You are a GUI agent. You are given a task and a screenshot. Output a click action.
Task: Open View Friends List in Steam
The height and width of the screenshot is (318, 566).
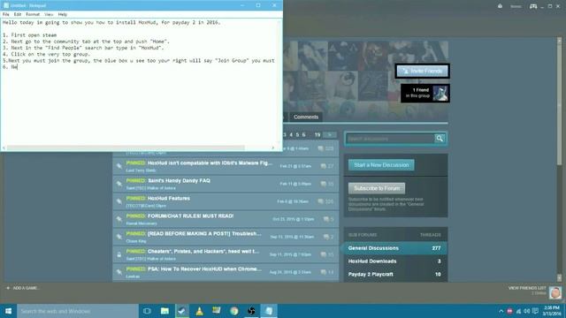pos(527,288)
